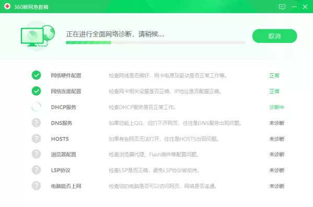Viewport: 313px width, 207px height.
Task: Click the 正常 status for 网络连接配置
Action: pos(274,91)
